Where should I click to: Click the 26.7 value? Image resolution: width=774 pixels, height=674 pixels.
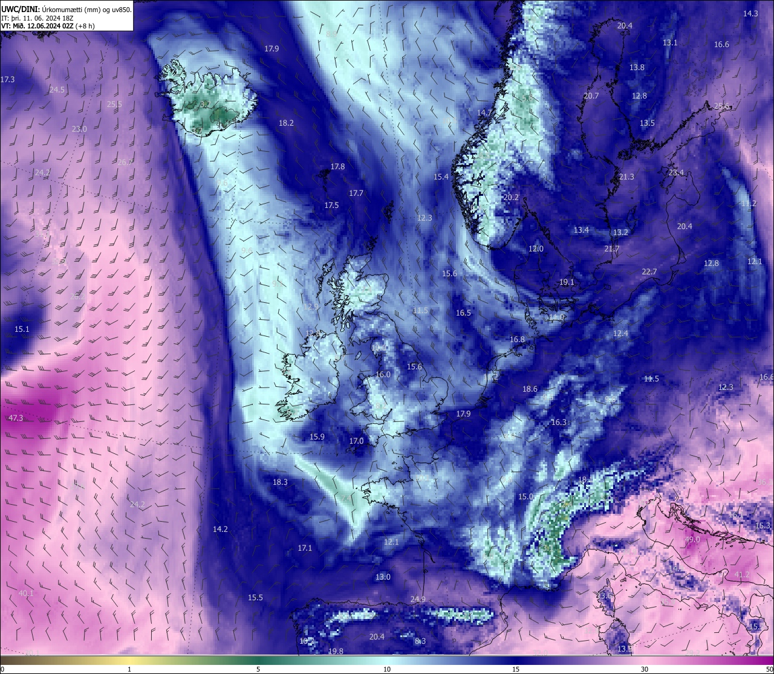point(125,162)
